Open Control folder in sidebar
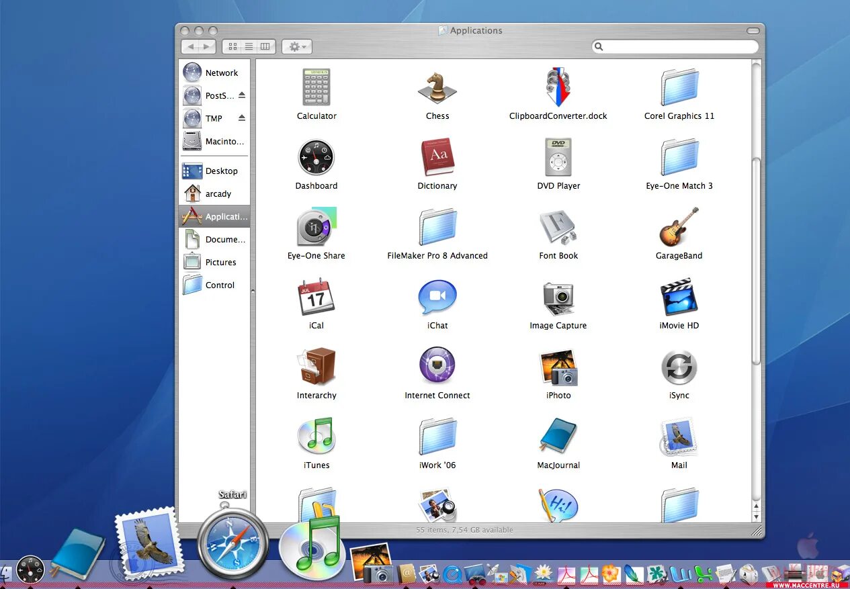 [x=214, y=285]
